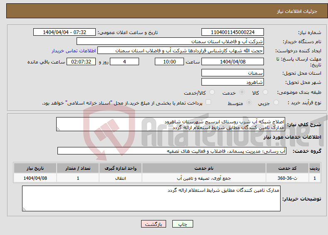This screenshot has width=328, height=235.
Task: Click the row number cell 1
Action: click(315, 178)
